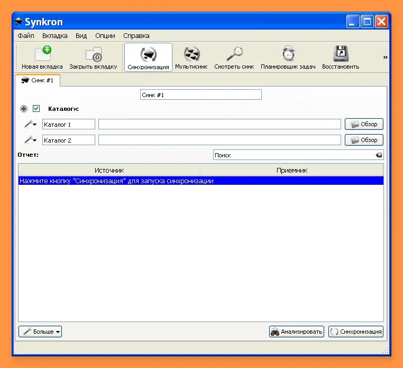Open the Справка menu
Image resolution: width=403 pixels, height=368 pixels.
pyautogui.click(x=136, y=36)
